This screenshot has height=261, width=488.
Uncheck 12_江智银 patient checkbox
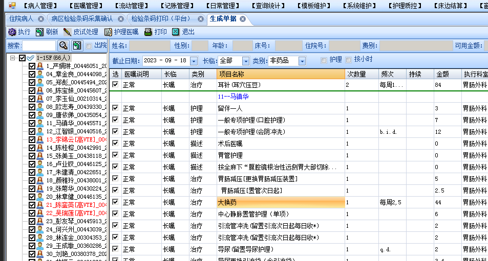point(32,132)
